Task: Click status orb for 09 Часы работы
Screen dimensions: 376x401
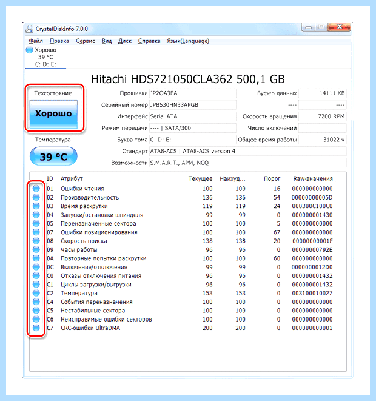Action: coord(36,249)
